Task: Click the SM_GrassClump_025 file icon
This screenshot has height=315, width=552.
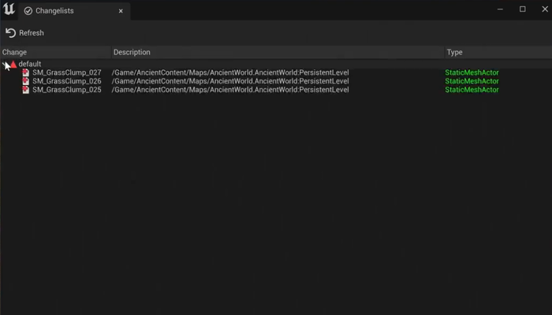Action: pos(25,90)
